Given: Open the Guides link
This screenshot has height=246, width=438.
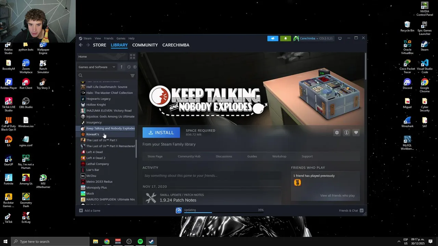Looking at the screenshot, I should point(252,156).
